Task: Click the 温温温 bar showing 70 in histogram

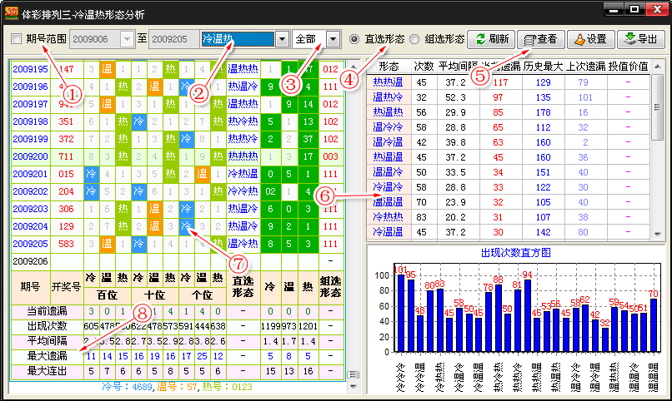Action: coord(654,325)
